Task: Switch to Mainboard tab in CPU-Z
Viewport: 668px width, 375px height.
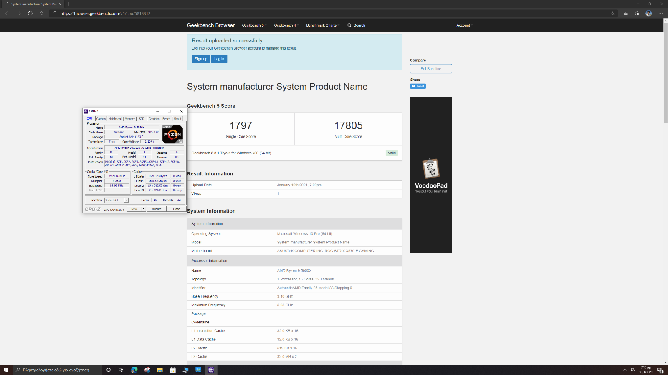Action: [115, 119]
